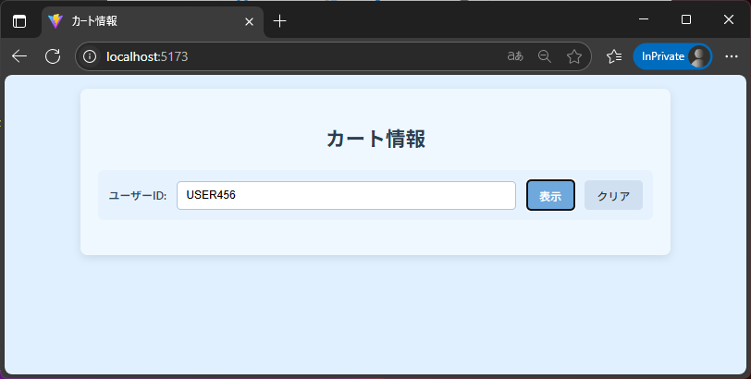Click the カート情報 page heading
751x379 pixels.
click(375, 140)
